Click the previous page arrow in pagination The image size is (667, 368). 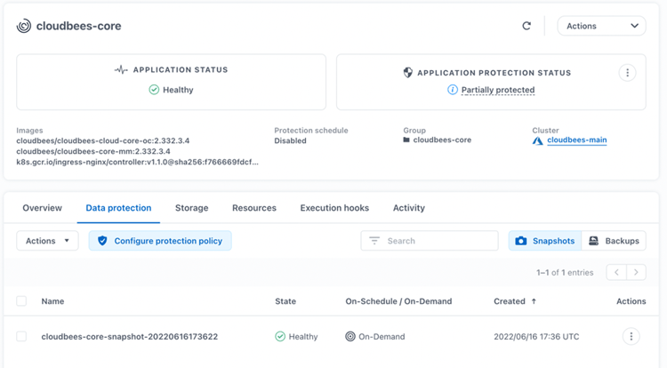pyautogui.click(x=616, y=273)
